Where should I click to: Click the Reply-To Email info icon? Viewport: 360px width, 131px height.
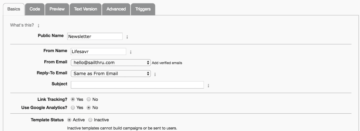[155, 74]
